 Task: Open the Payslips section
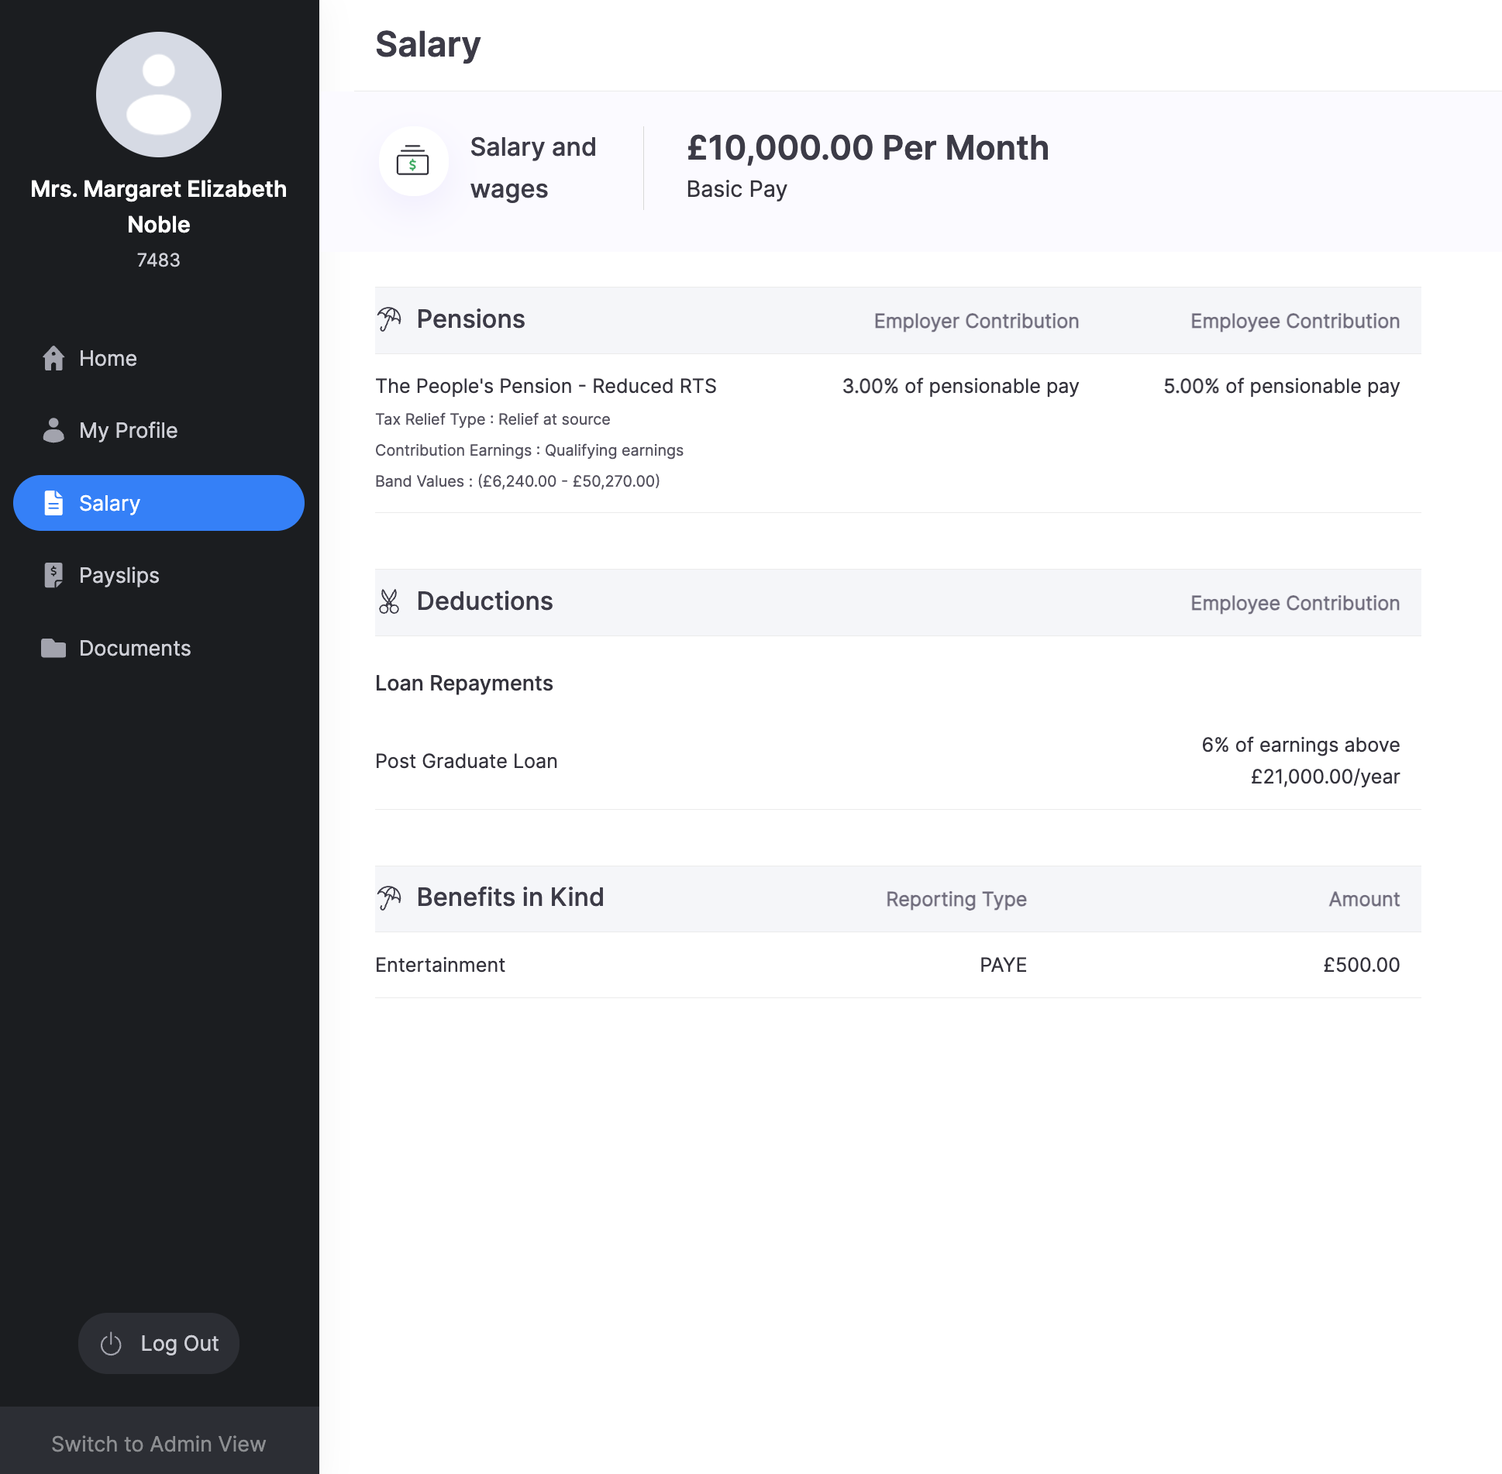(x=159, y=575)
